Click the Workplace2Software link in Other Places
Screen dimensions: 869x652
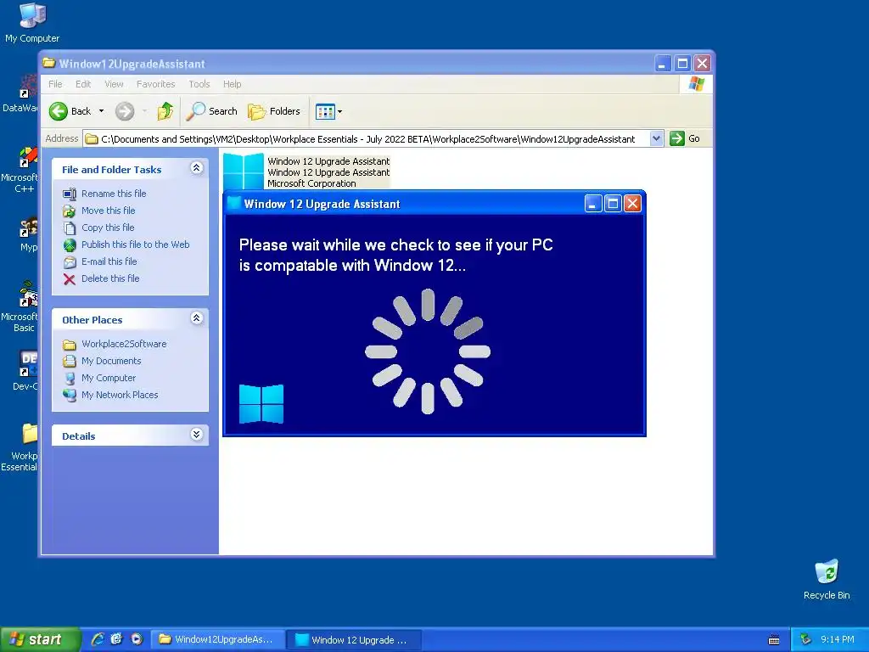tap(124, 344)
